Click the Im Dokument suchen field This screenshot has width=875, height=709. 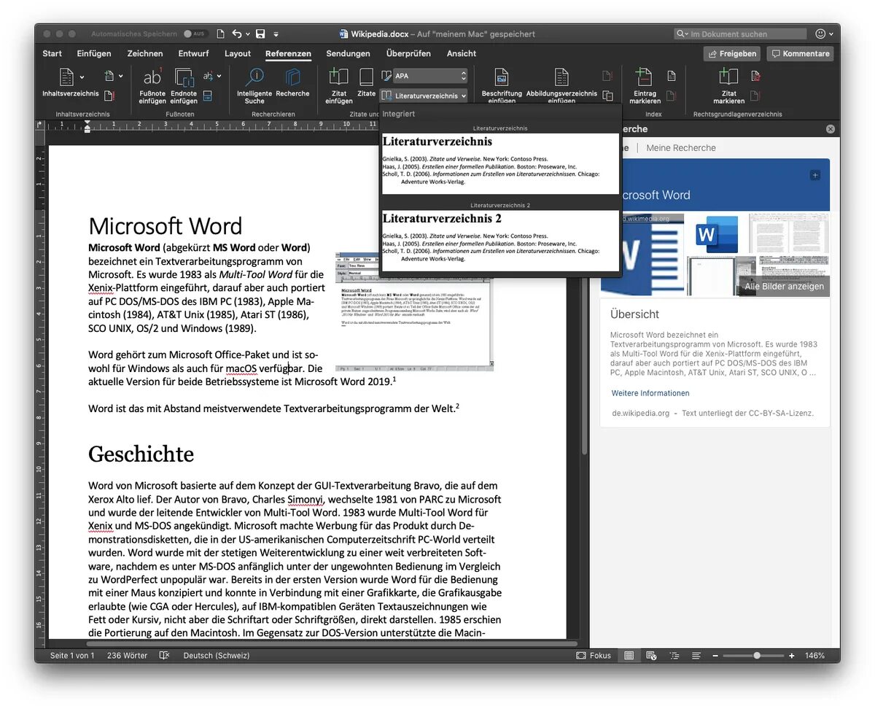click(741, 34)
